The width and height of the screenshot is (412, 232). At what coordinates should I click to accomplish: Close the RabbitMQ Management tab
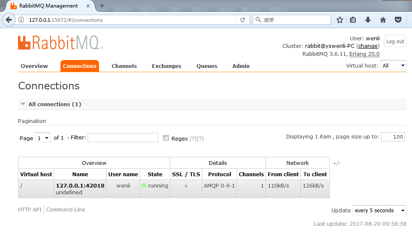coord(88,6)
